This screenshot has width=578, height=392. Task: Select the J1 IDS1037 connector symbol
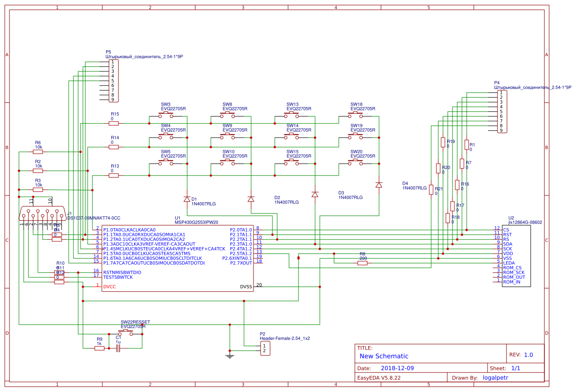pos(42,213)
